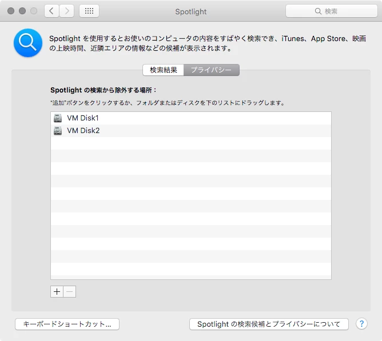
Task: Click the VM Disk2 drive icon
Action: pos(58,131)
